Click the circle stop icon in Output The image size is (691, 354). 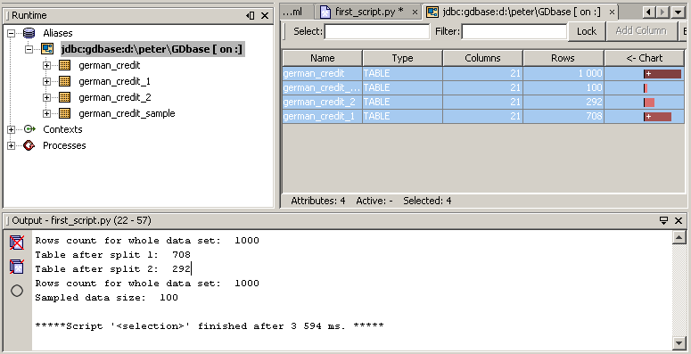pyautogui.click(x=17, y=291)
